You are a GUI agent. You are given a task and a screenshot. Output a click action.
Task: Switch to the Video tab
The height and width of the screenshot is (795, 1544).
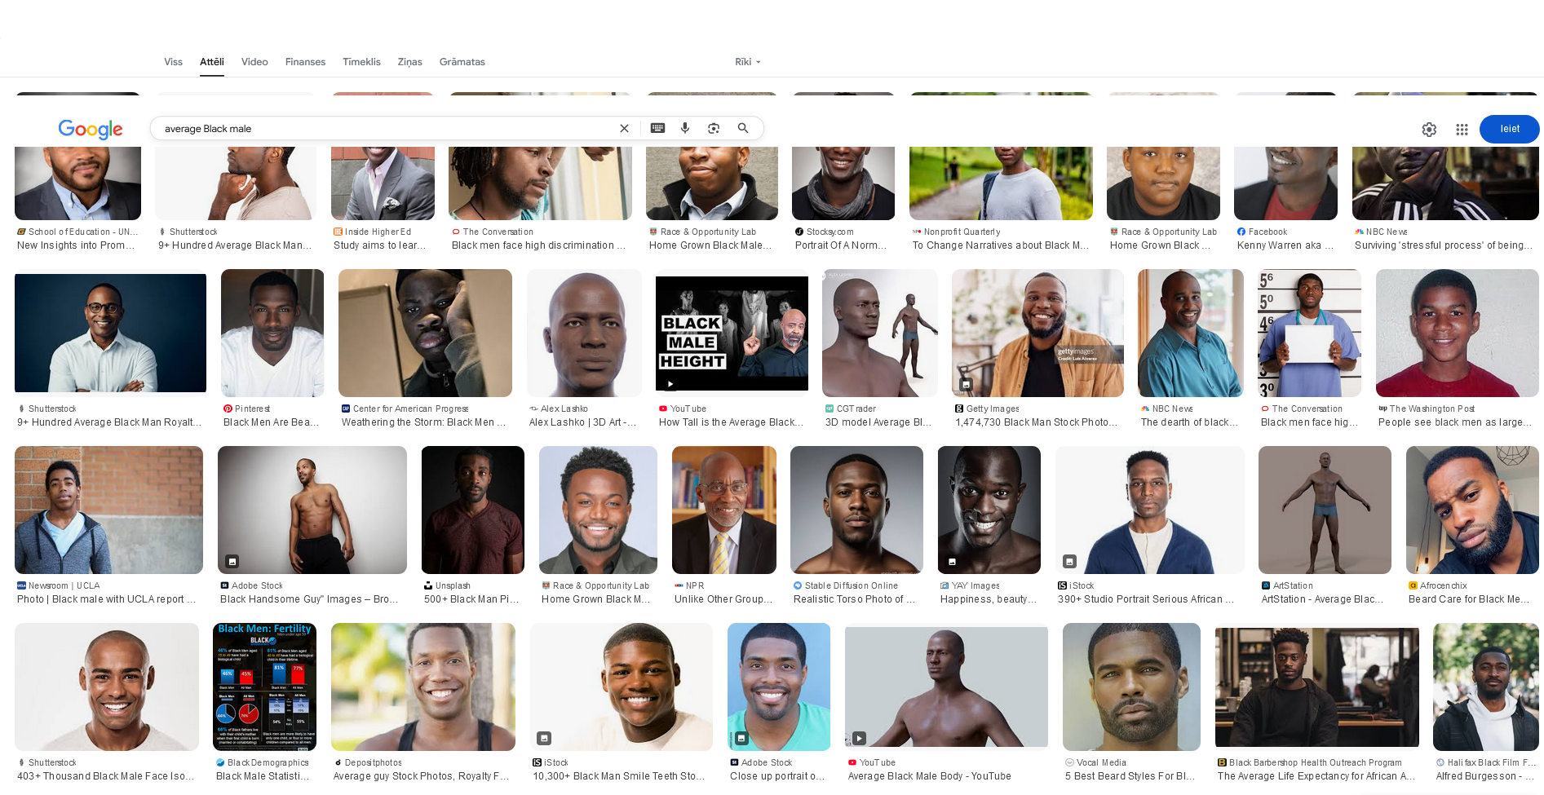click(254, 62)
